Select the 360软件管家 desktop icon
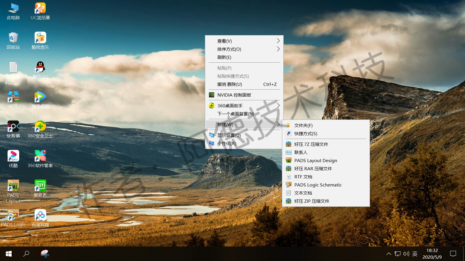 click(x=40, y=159)
